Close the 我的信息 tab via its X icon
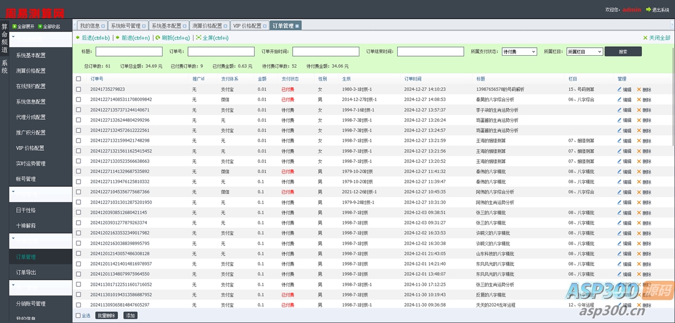 [103, 26]
